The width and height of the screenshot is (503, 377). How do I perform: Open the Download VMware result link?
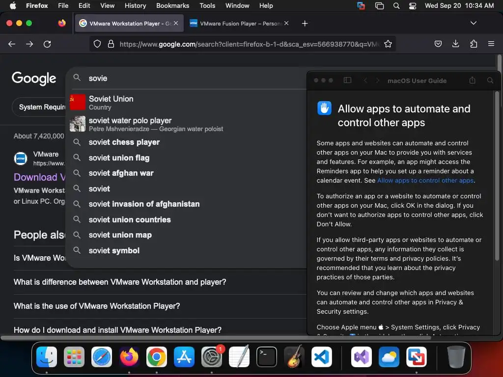pos(39,177)
